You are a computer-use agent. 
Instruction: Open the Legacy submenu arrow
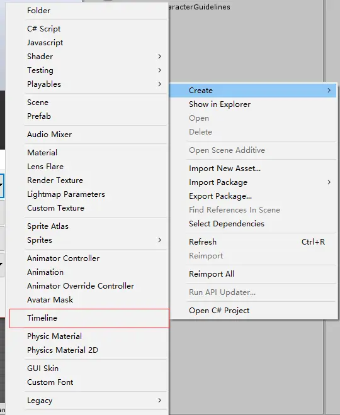[159, 400]
